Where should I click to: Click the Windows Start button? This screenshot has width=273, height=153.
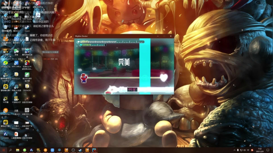pyautogui.click(x=3, y=150)
